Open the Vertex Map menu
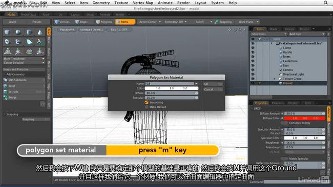This screenshot has height=187, width=333. pyautogui.click(x=143, y=3)
